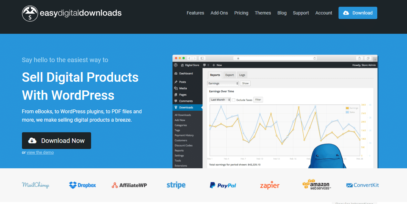
Task: Click the yellow Earnings legend color swatch
Action: 347,108
